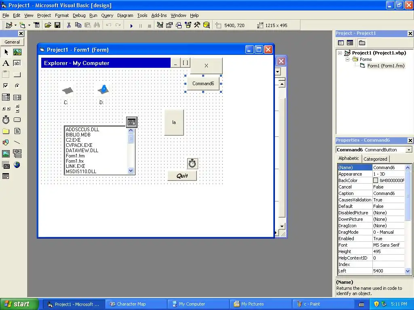Click the Caption property value field
The image size is (414, 310).
coord(389,193)
